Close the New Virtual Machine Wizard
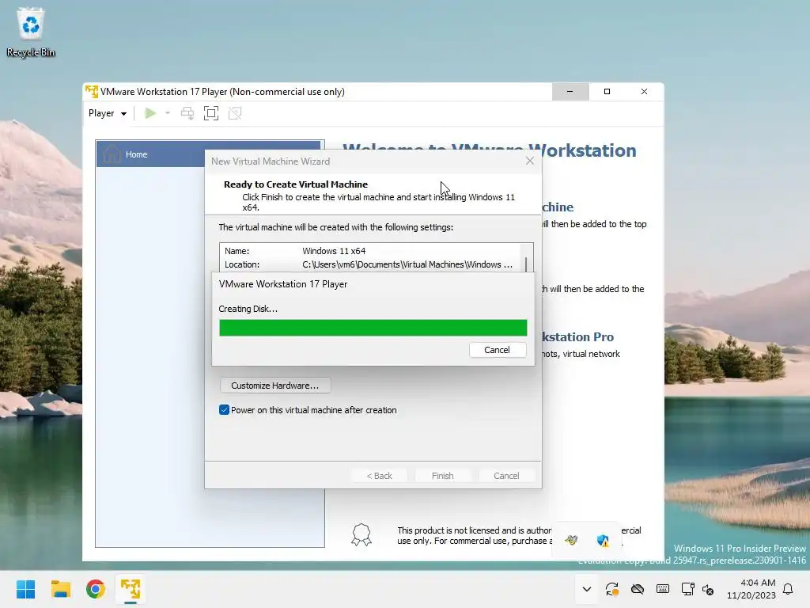Screen dimensions: 810x608 tap(529, 161)
